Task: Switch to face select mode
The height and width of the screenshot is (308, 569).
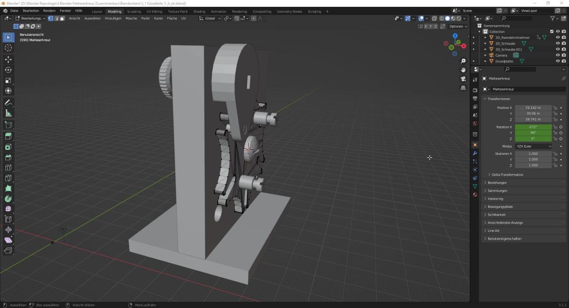Action: tap(63, 18)
